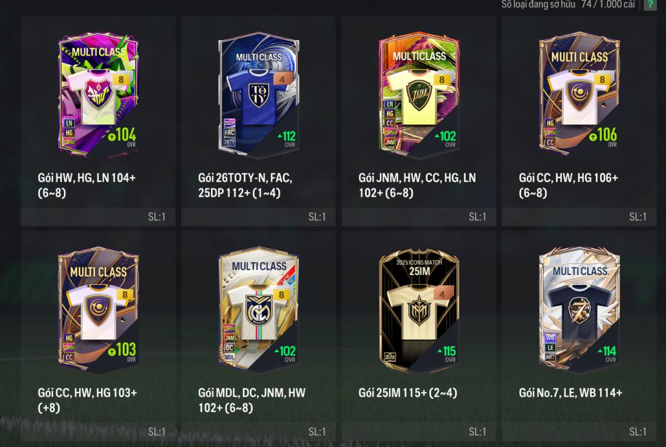
Task: Click the green 112 OVR rating on the TOTY card
Action: click(287, 137)
